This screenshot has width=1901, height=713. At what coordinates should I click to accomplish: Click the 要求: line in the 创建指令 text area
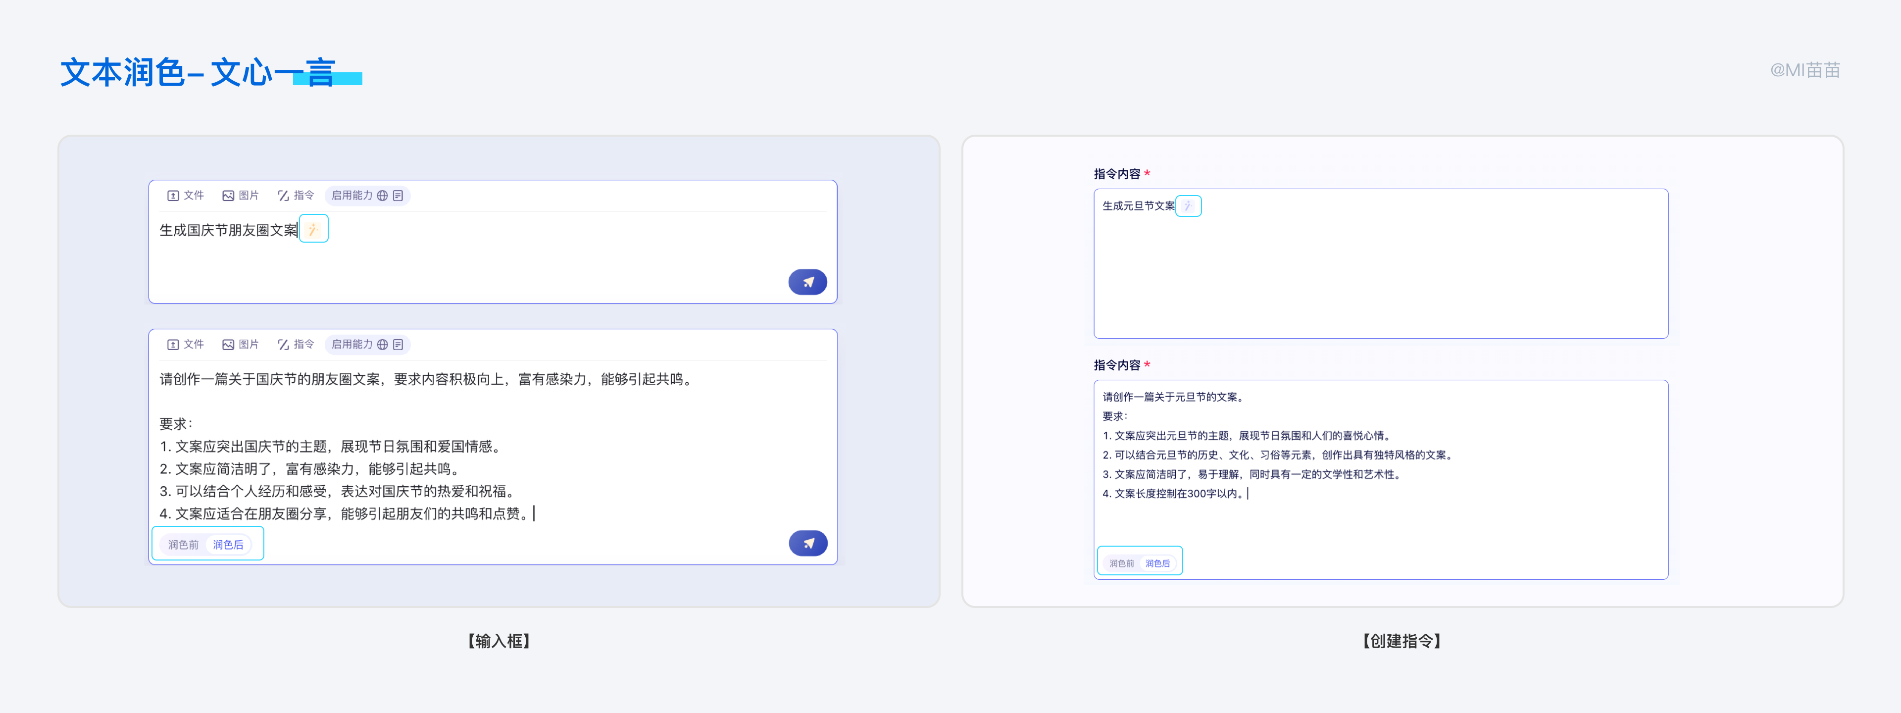(1115, 416)
